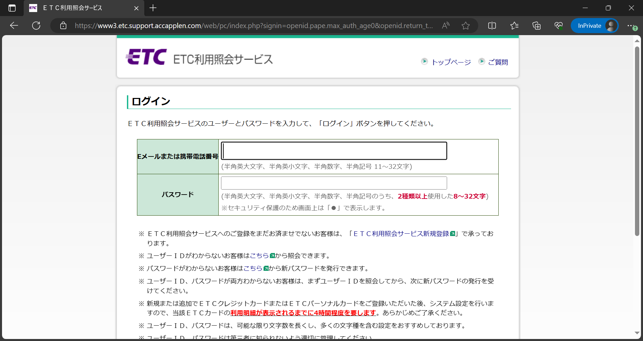
Task: Open a new browser tab
Action: (x=153, y=8)
